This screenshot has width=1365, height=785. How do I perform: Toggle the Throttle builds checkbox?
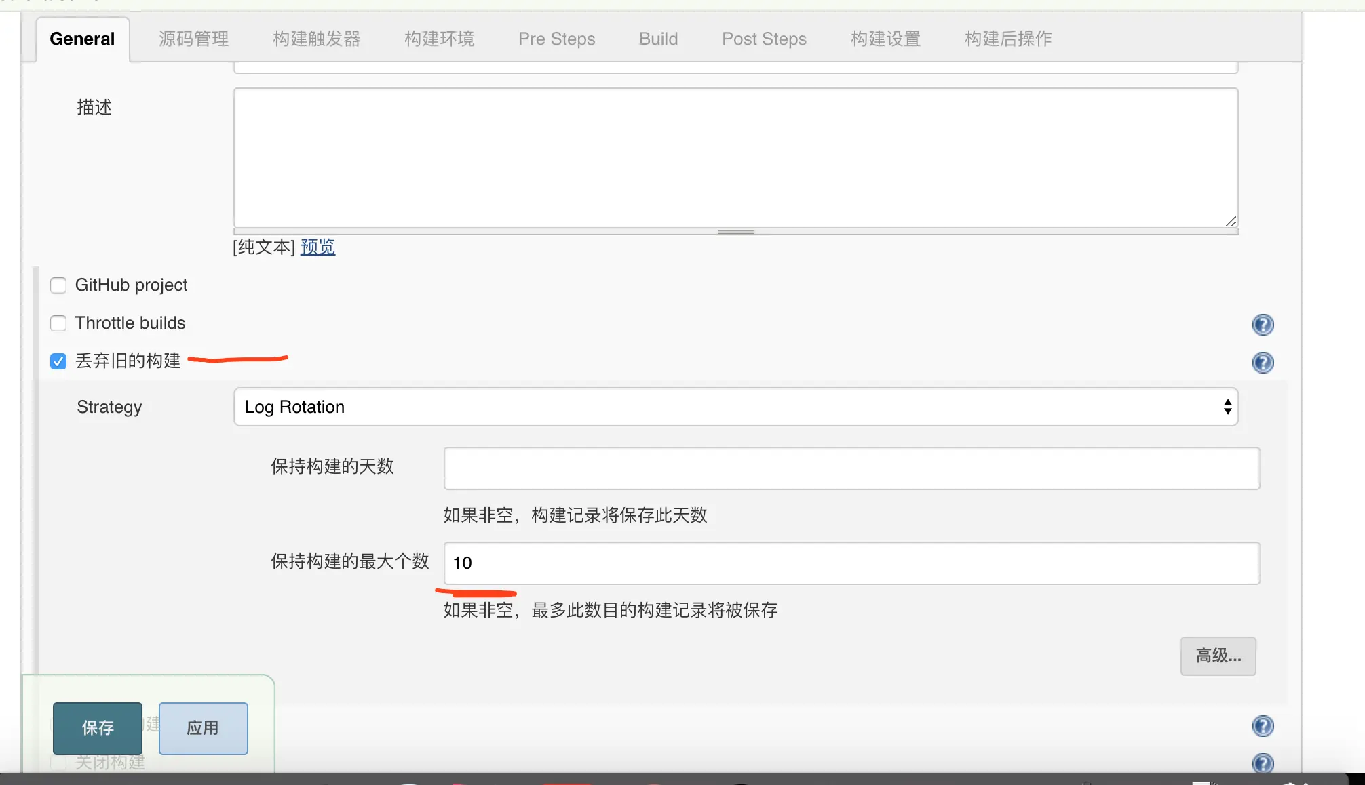(x=58, y=323)
